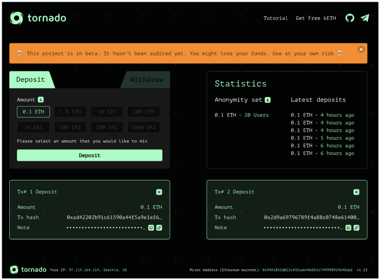Click the green Deposit button
The image size is (380, 280).
(x=90, y=155)
